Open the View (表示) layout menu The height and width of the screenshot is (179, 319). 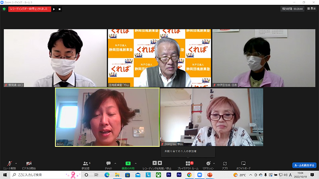pos(311,8)
